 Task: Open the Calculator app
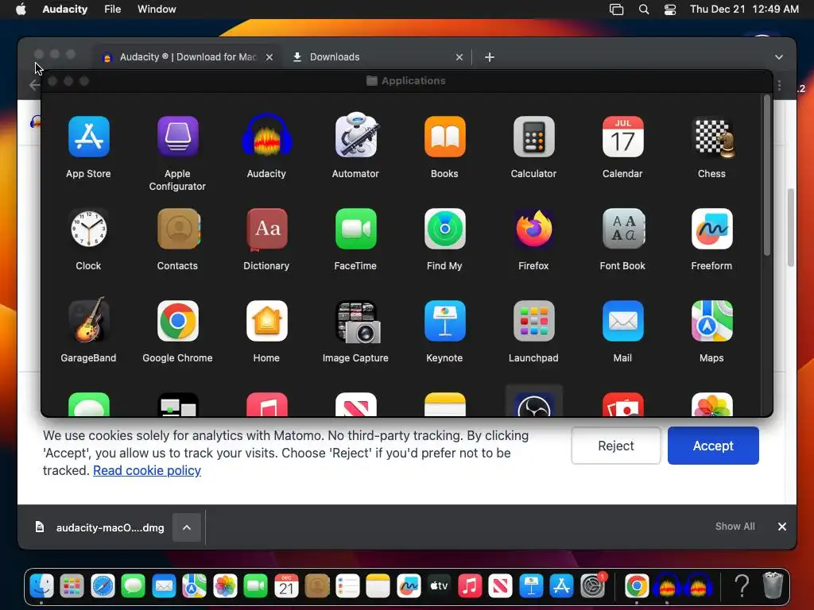pyautogui.click(x=533, y=137)
